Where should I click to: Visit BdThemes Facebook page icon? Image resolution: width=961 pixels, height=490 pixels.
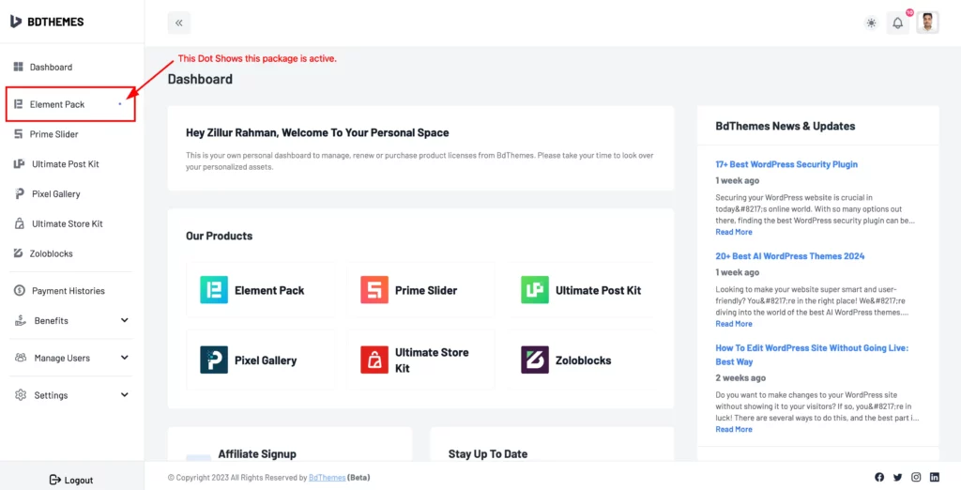[879, 477]
